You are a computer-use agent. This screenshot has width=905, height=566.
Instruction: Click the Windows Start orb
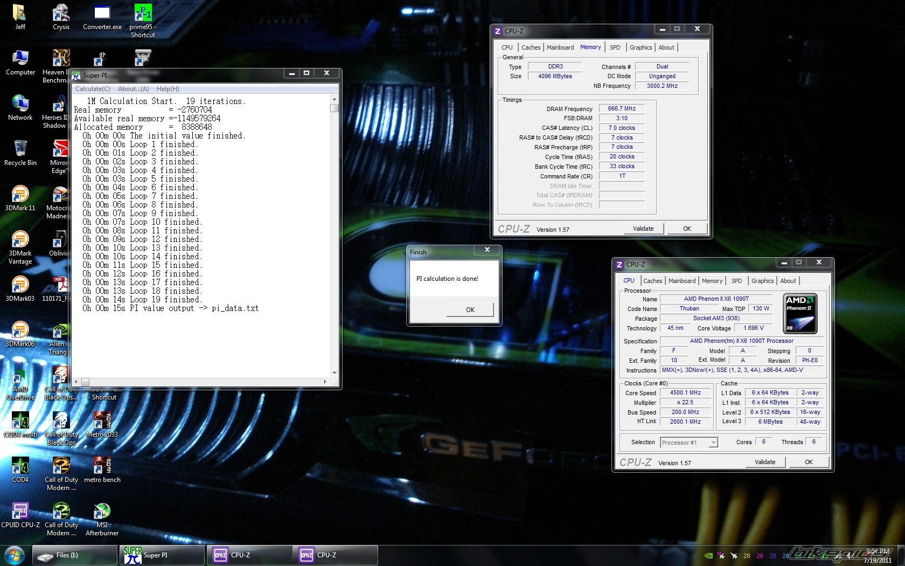click(15, 555)
